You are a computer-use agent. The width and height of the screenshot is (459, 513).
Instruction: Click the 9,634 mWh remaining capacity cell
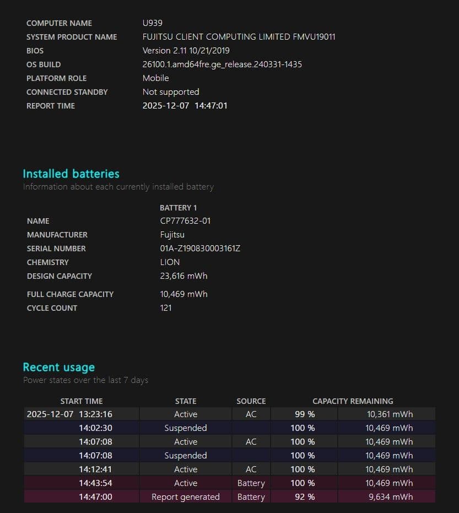390,497
